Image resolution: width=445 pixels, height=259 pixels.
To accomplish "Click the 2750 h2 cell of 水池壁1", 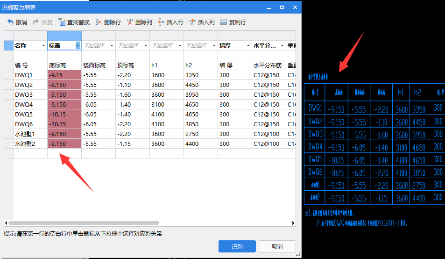I will tap(201, 134).
